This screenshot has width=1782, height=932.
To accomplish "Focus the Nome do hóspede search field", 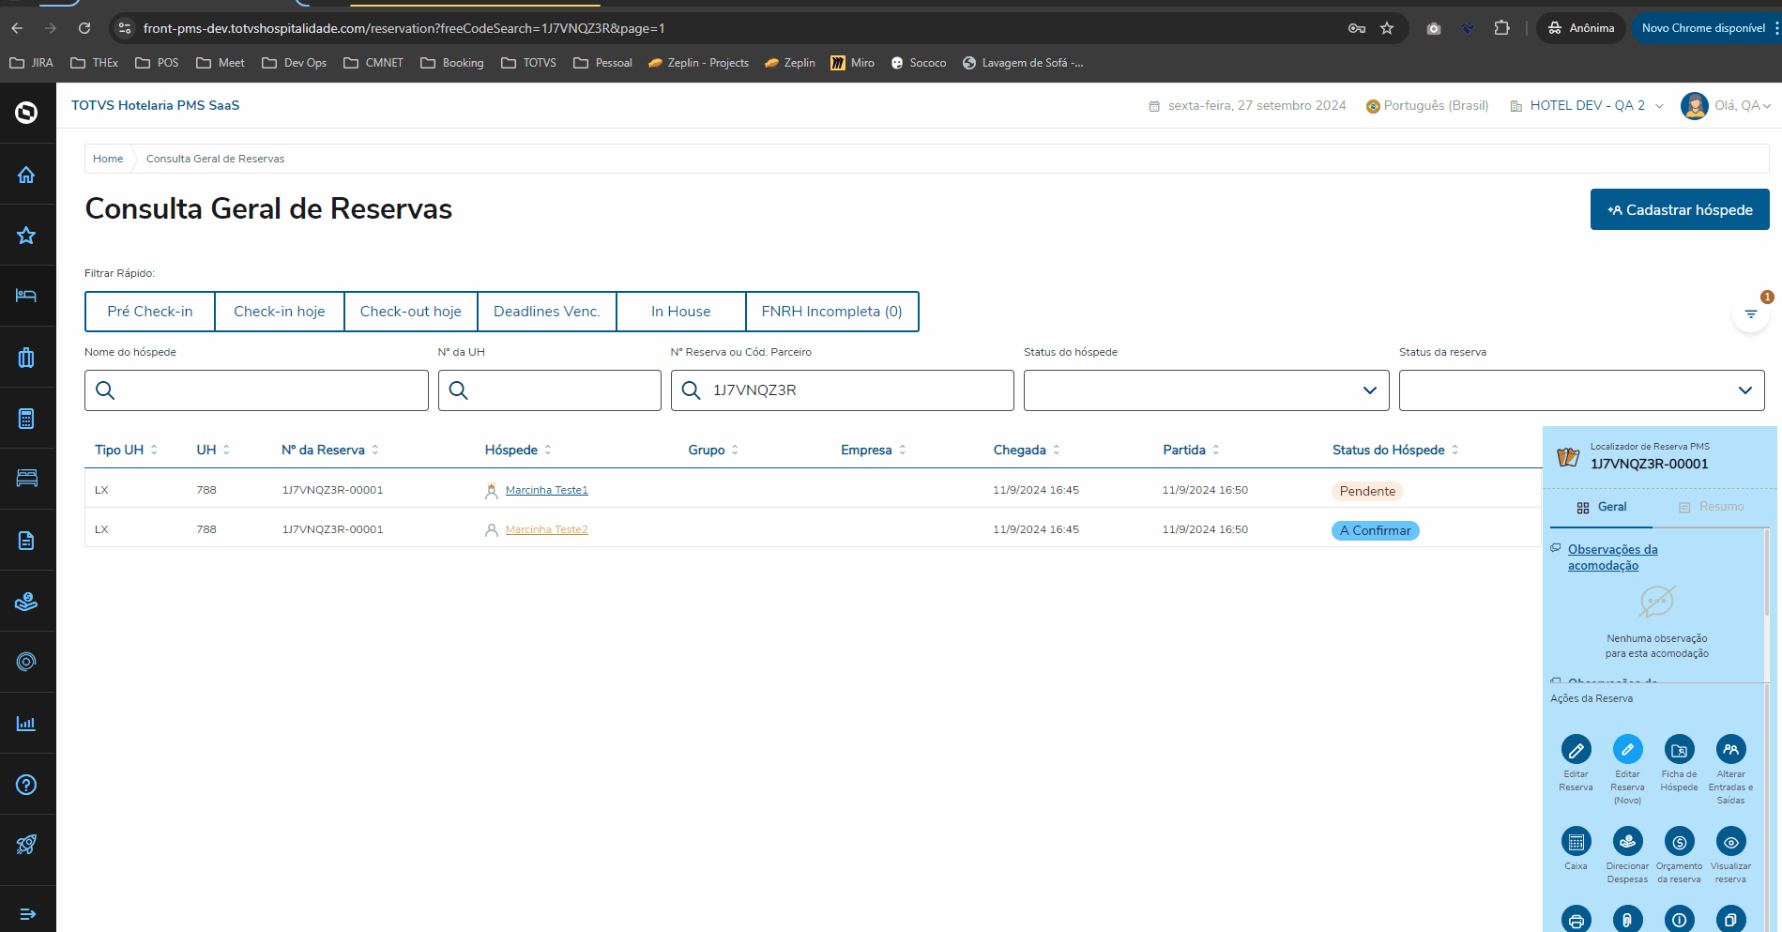I will point(256,390).
